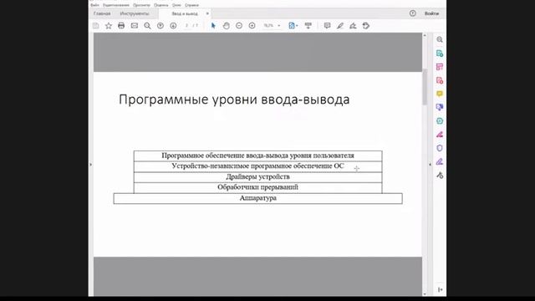Viewport: 535px width, 301px height.
Task: Click the vertical scrollbar thumb
Action: (x=425, y=87)
